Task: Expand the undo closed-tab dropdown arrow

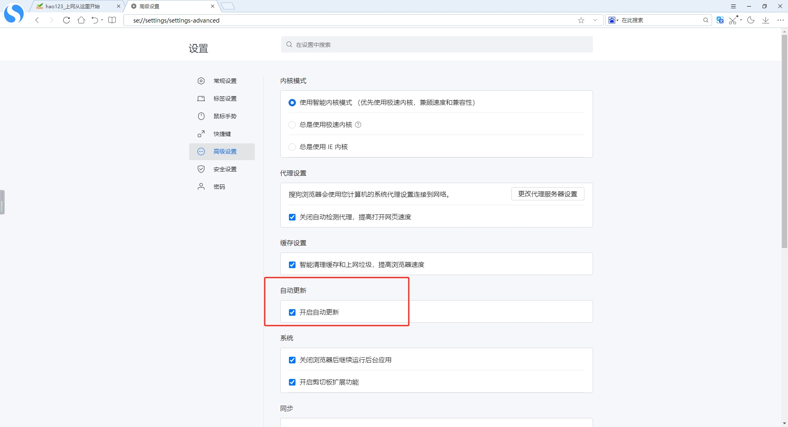Action: pos(102,20)
